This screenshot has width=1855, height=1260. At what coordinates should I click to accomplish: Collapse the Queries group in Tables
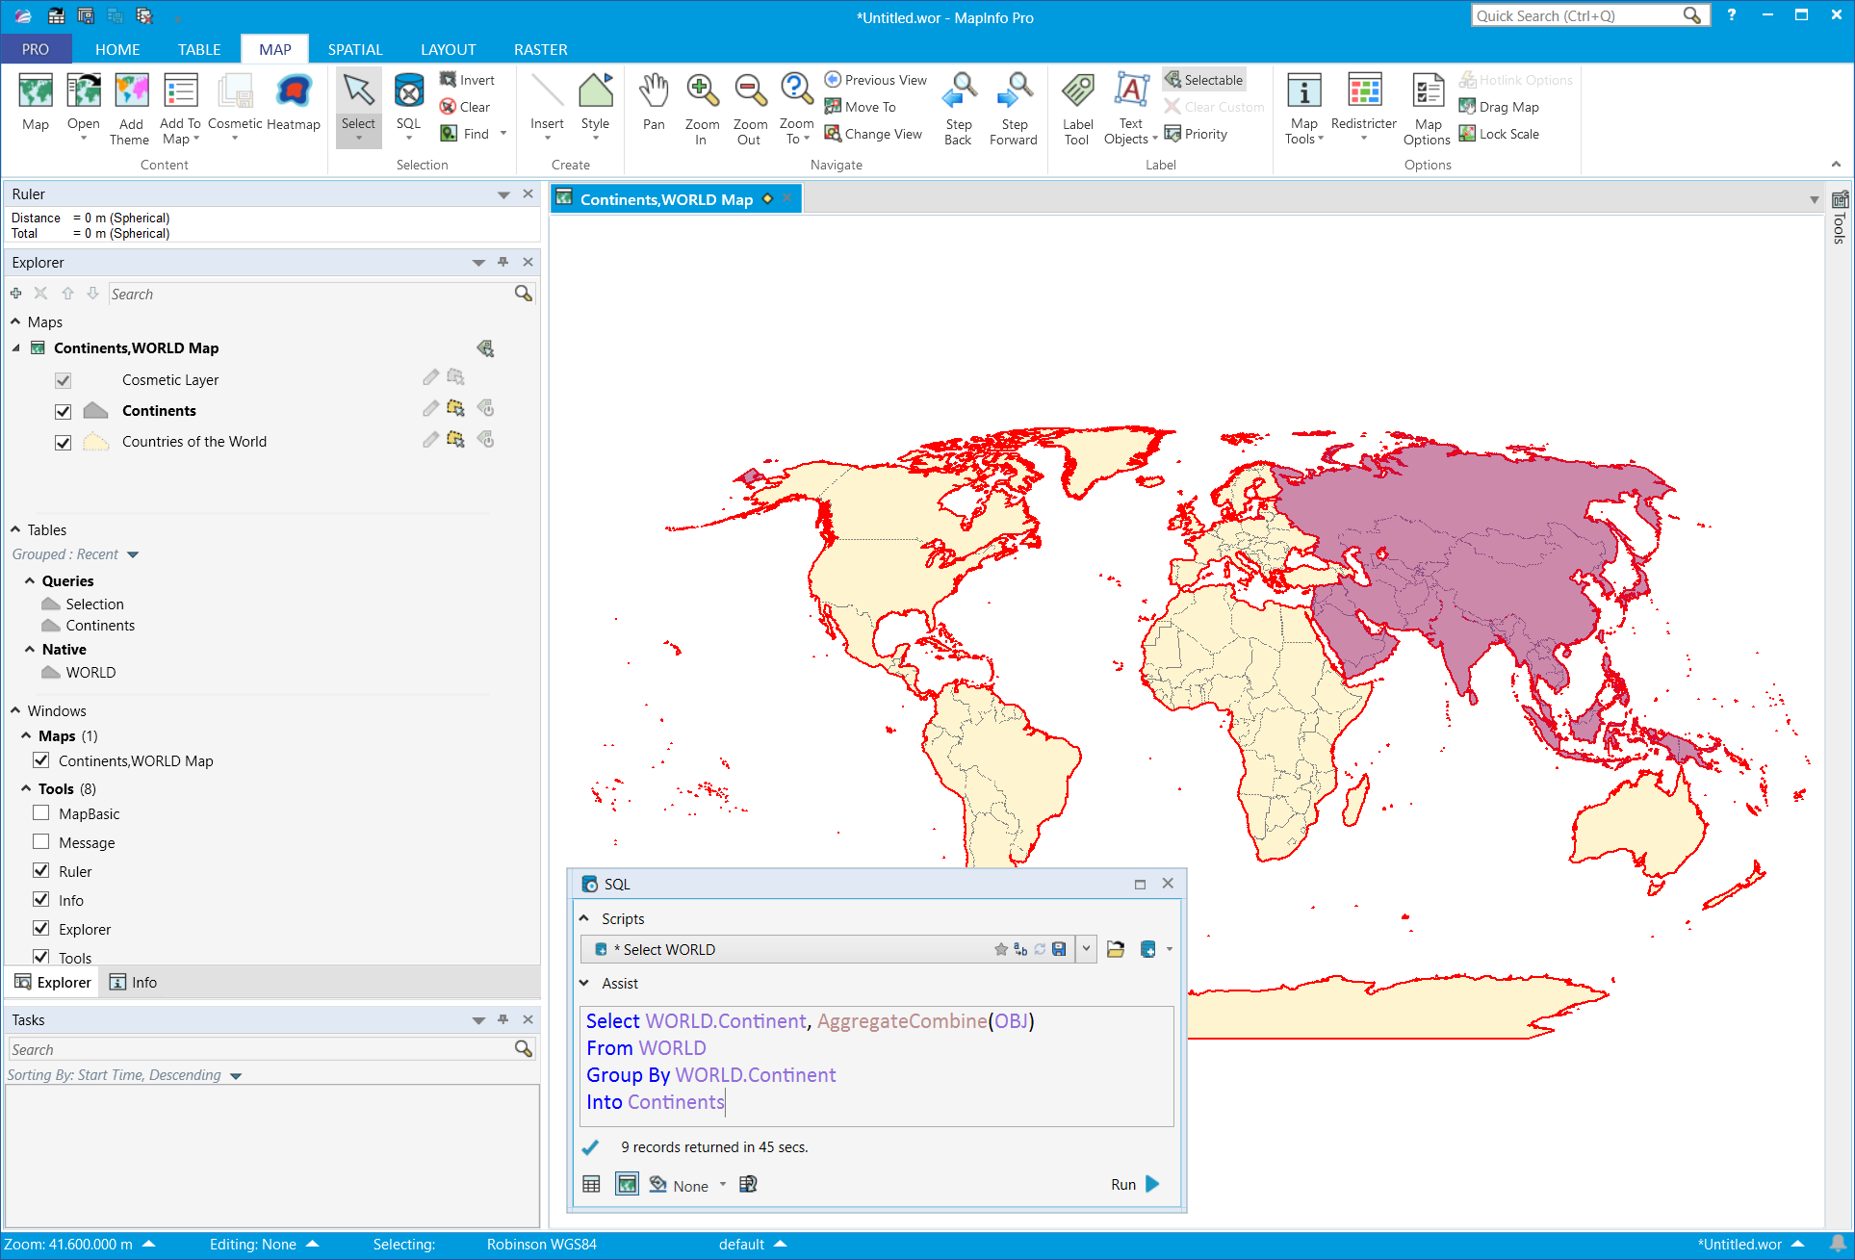[x=30, y=581]
